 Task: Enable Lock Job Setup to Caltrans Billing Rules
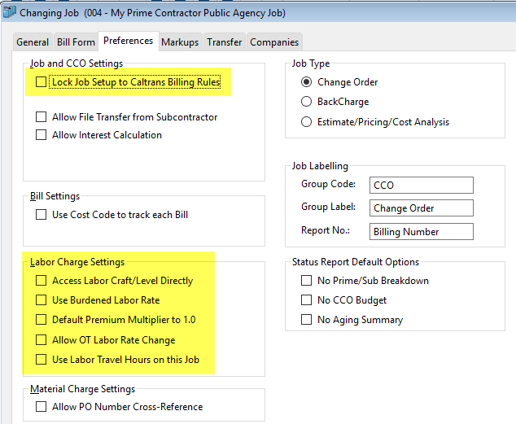pos(42,82)
